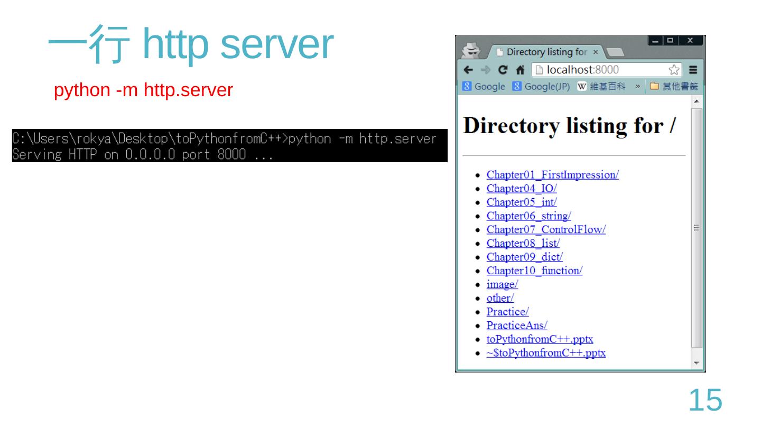Click the incognito spy icon
This screenshot has width=761, height=428.
(470, 50)
